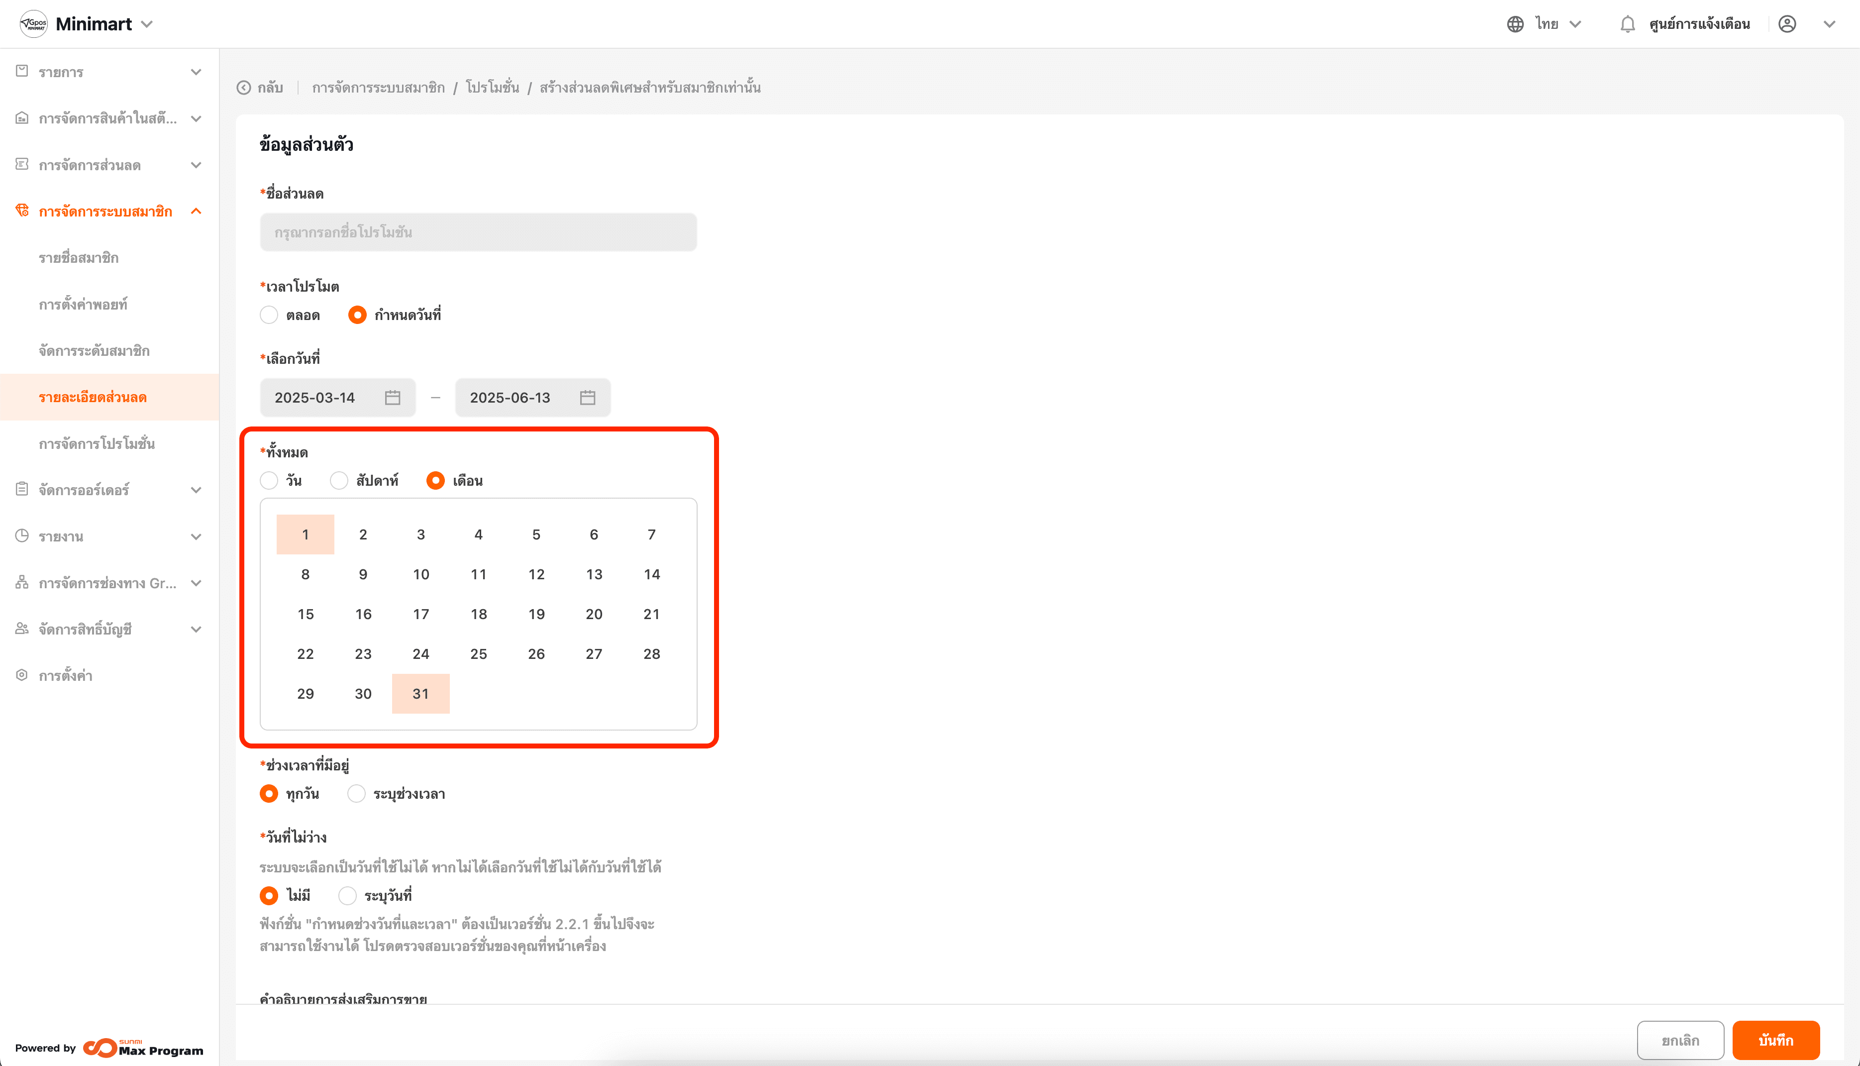Select the สัปดาห์ radio option
Image resolution: width=1860 pixels, height=1066 pixels.
339,480
